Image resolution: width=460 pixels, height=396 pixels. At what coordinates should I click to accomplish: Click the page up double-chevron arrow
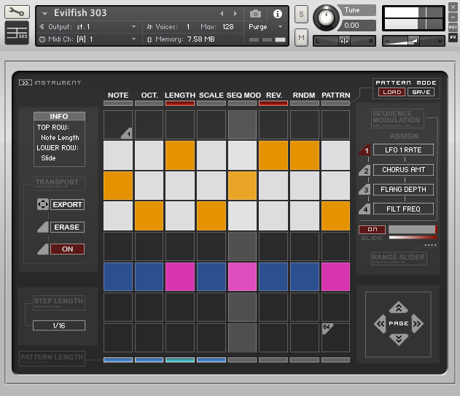click(397, 308)
